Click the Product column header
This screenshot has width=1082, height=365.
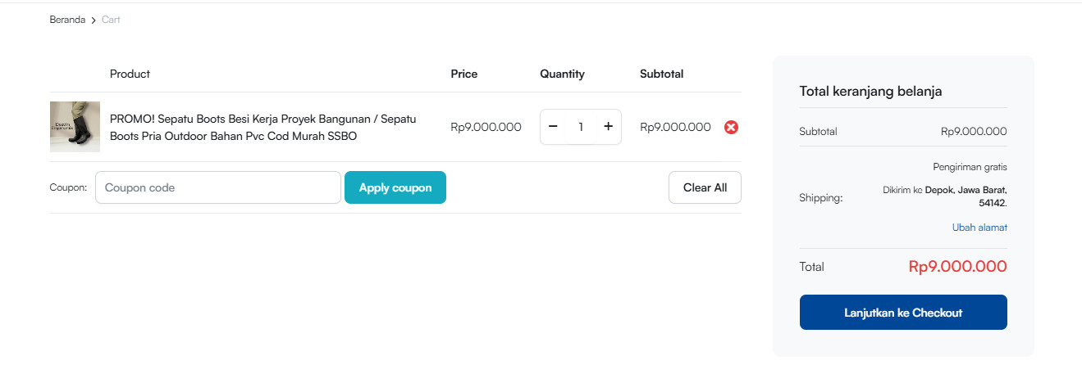click(x=130, y=74)
